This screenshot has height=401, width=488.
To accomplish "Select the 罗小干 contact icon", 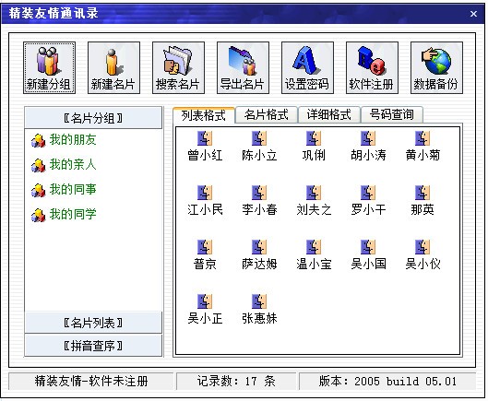I will (x=368, y=193).
